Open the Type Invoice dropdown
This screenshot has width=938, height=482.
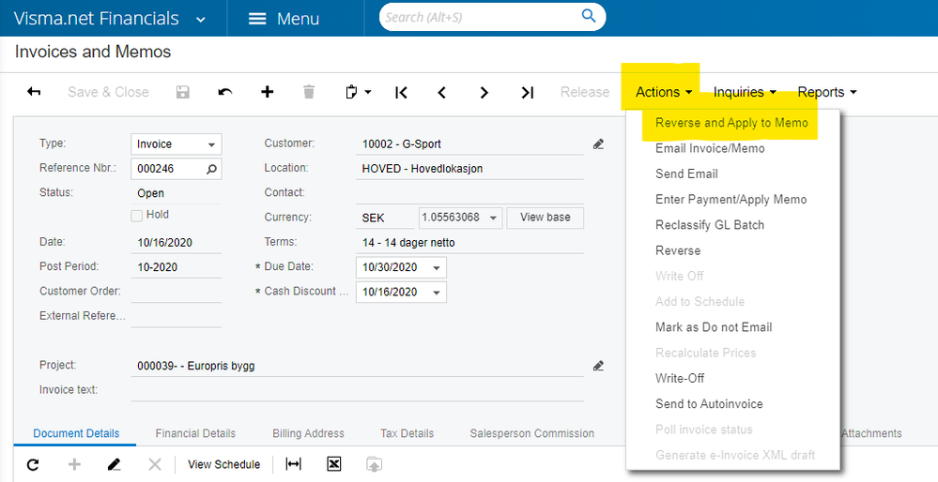[x=176, y=143]
